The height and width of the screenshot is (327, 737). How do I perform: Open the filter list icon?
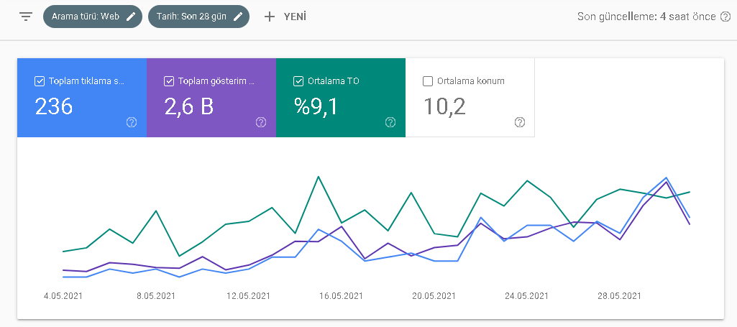click(x=26, y=17)
